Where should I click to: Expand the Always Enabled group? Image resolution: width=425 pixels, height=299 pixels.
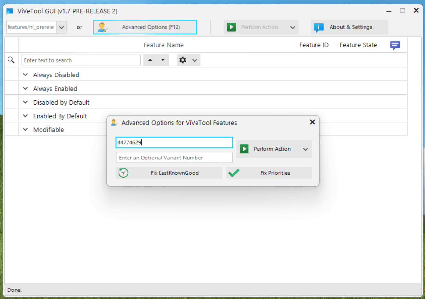[25, 89]
